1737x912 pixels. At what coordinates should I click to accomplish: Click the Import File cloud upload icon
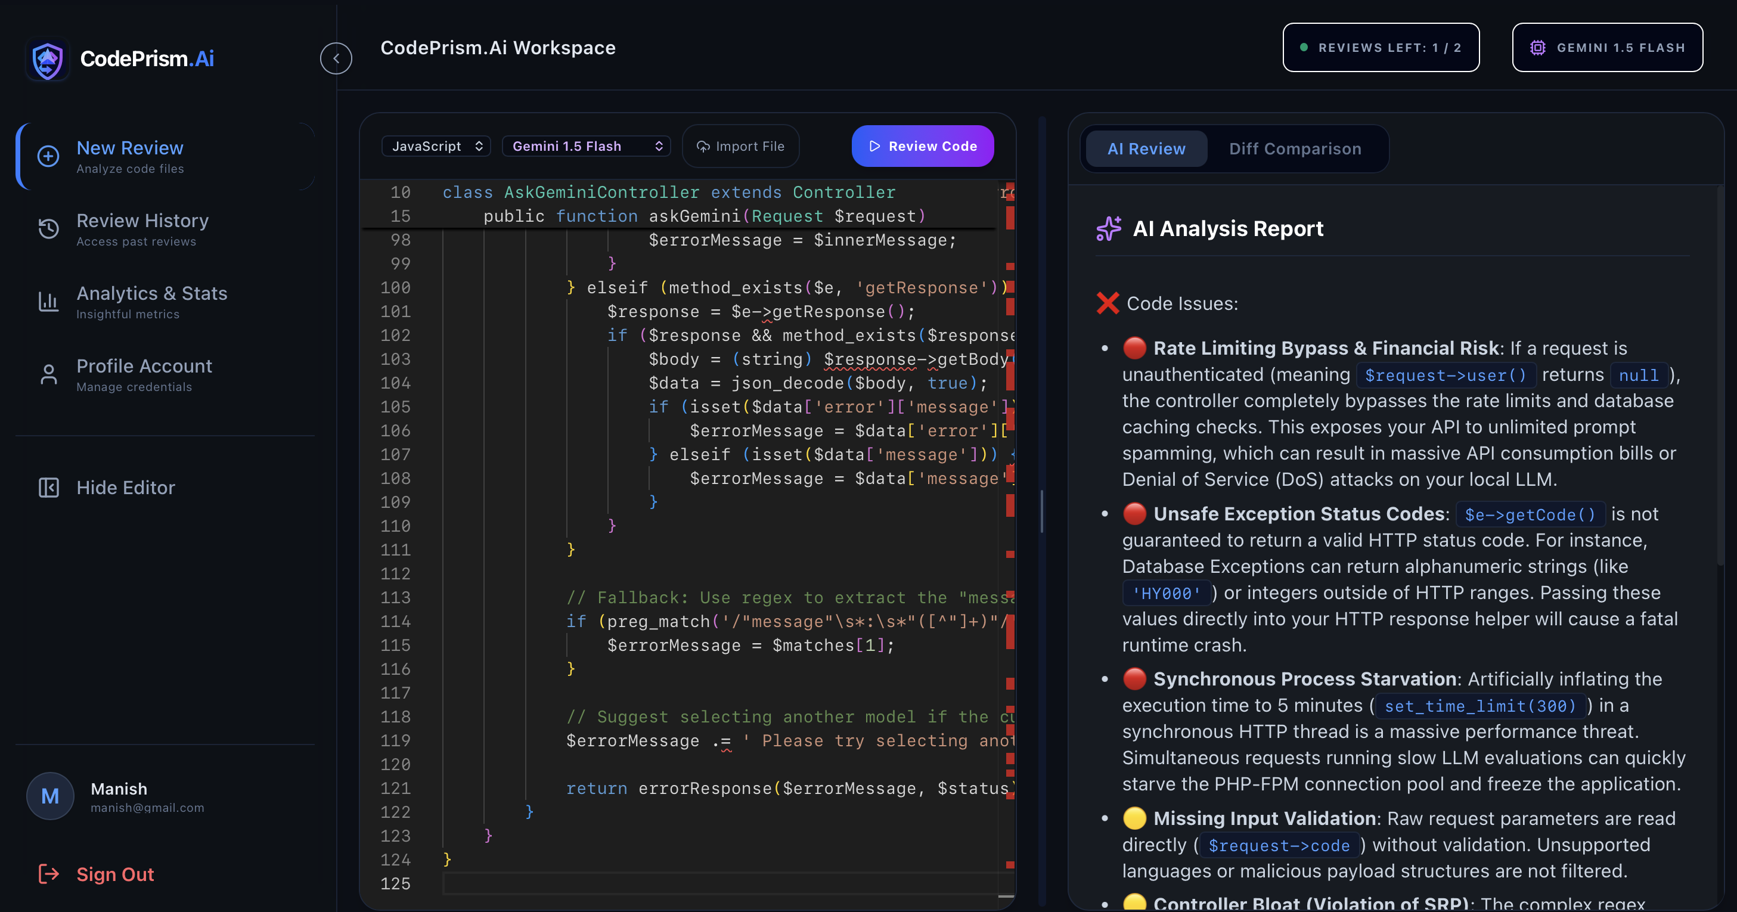(703, 146)
